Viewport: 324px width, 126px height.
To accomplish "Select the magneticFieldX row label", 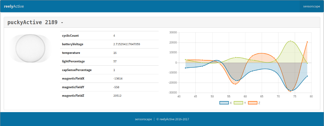I will coord(73,78).
